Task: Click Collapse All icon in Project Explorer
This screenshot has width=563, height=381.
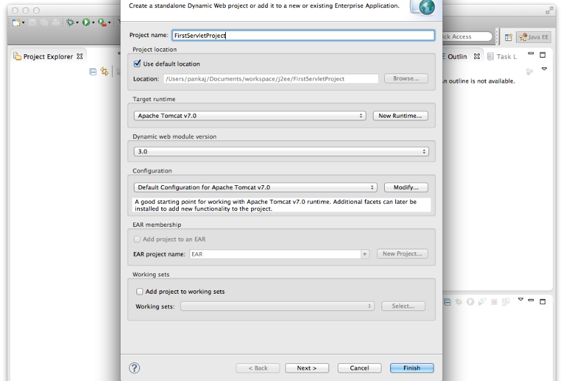Action: point(93,72)
